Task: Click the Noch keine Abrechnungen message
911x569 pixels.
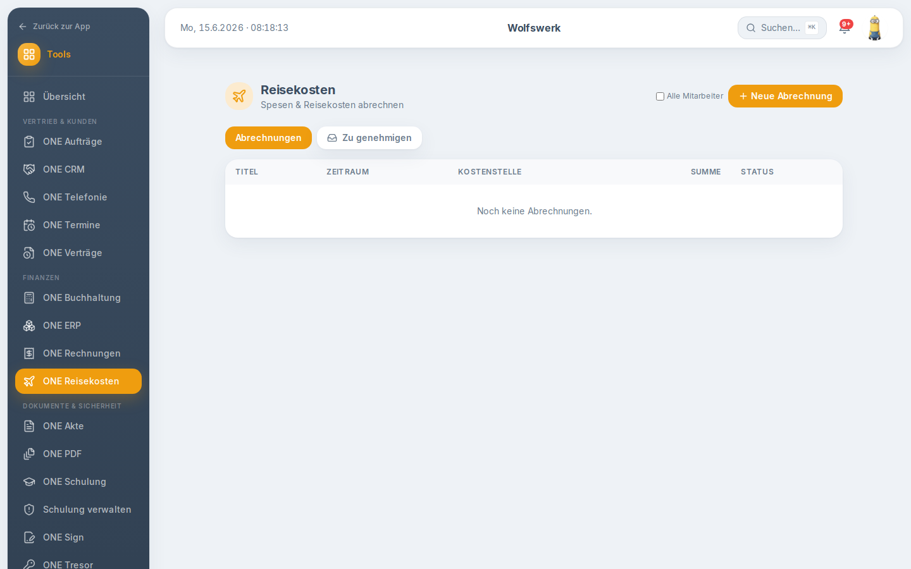Action: pyautogui.click(x=534, y=211)
